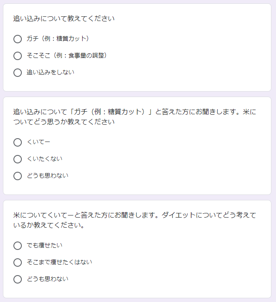
Task: Select the くいてー radio button
Action: (18, 142)
